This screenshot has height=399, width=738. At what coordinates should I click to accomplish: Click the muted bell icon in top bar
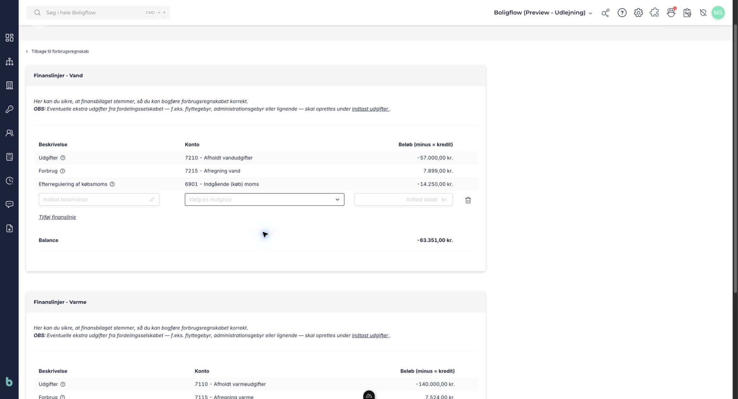pyautogui.click(x=703, y=13)
